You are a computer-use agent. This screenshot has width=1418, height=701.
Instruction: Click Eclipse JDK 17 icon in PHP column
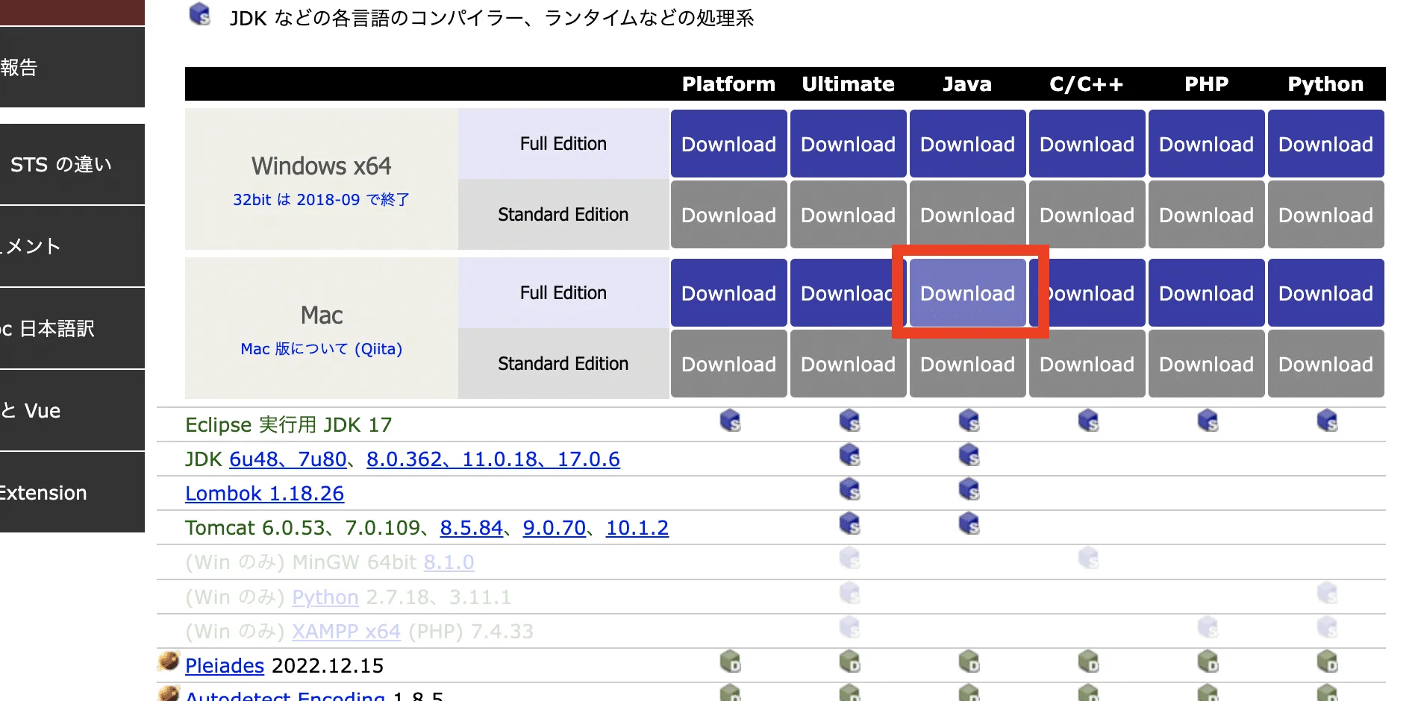click(x=1208, y=421)
